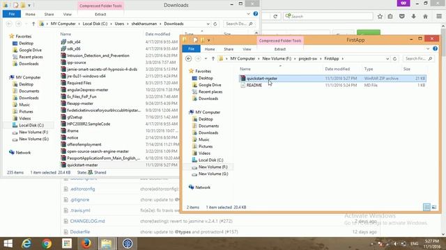Open Extract tab in Downloads window

[x=100, y=14]
